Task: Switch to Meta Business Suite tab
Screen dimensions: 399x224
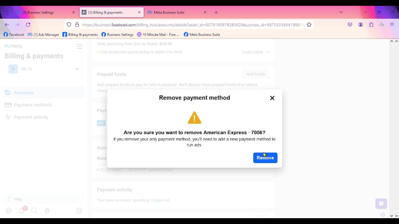Action: coord(177,12)
